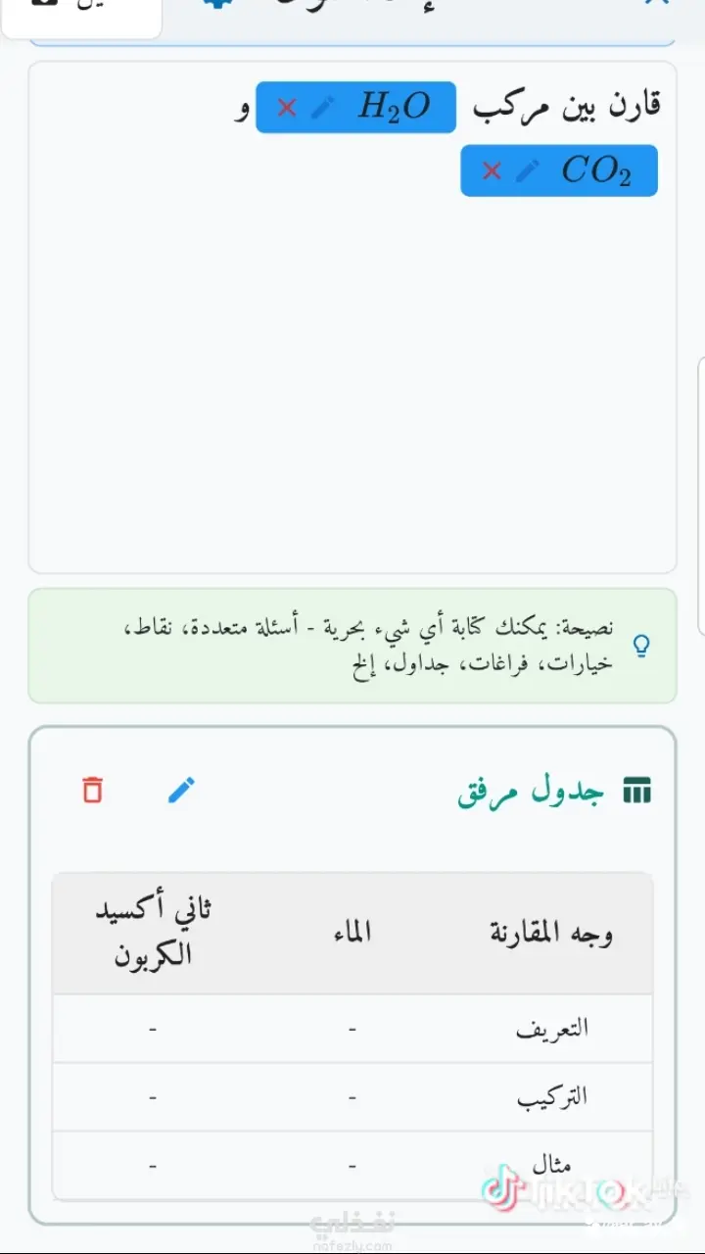Click the question text قارن بين مركب
Image resolution: width=705 pixels, height=1254 pixels.
(x=568, y=107)
